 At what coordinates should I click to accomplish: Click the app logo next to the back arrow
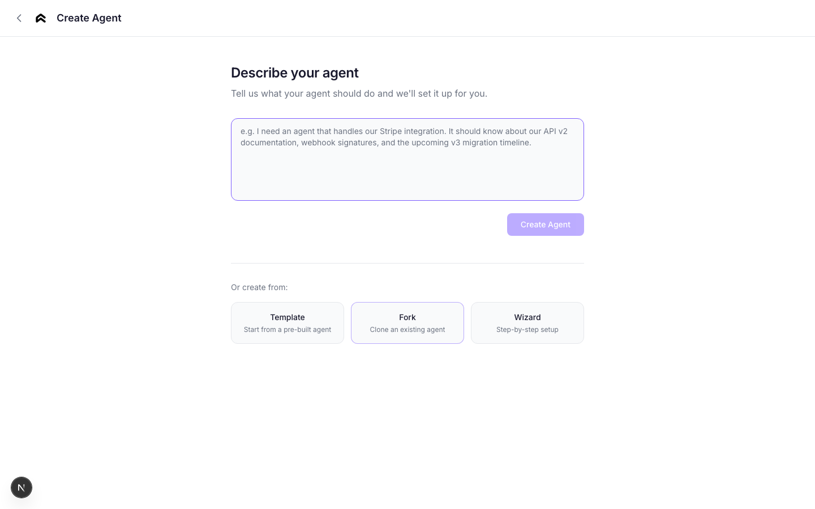pyautogui.click(x=40, y=18)
